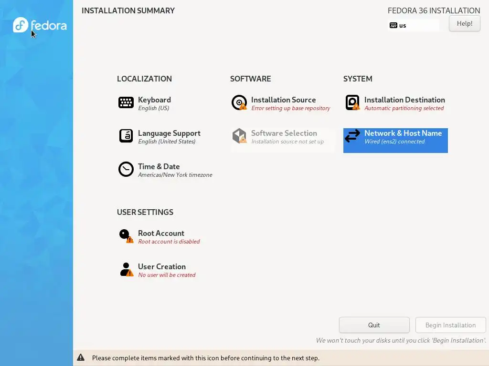Open Installation Destination disk icon
The width and height of the screenshot is (489, 366).
coord(352,102)
